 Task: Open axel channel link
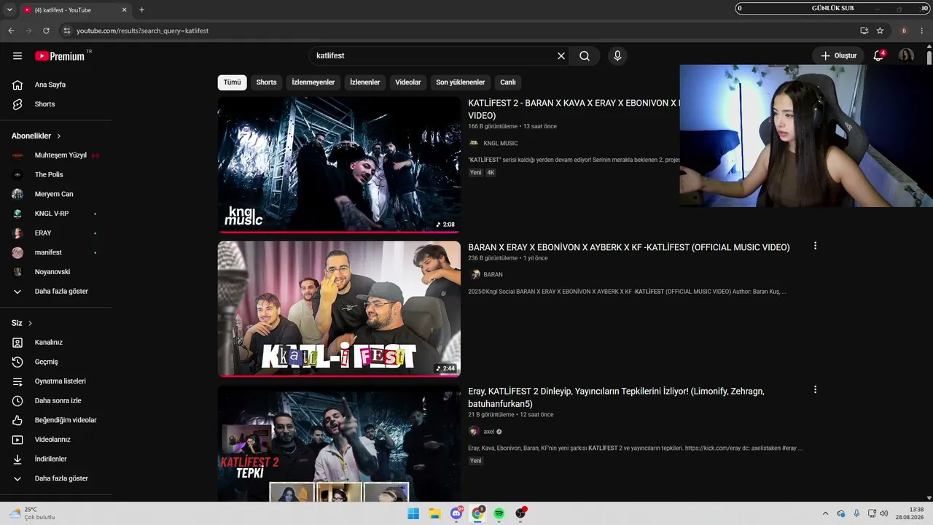[489, 432]
